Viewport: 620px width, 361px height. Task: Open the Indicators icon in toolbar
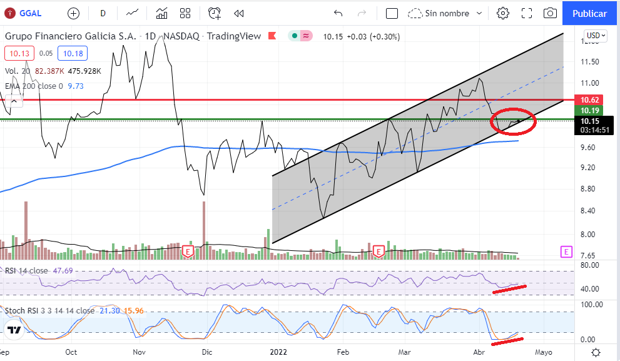tap(161, 13)
